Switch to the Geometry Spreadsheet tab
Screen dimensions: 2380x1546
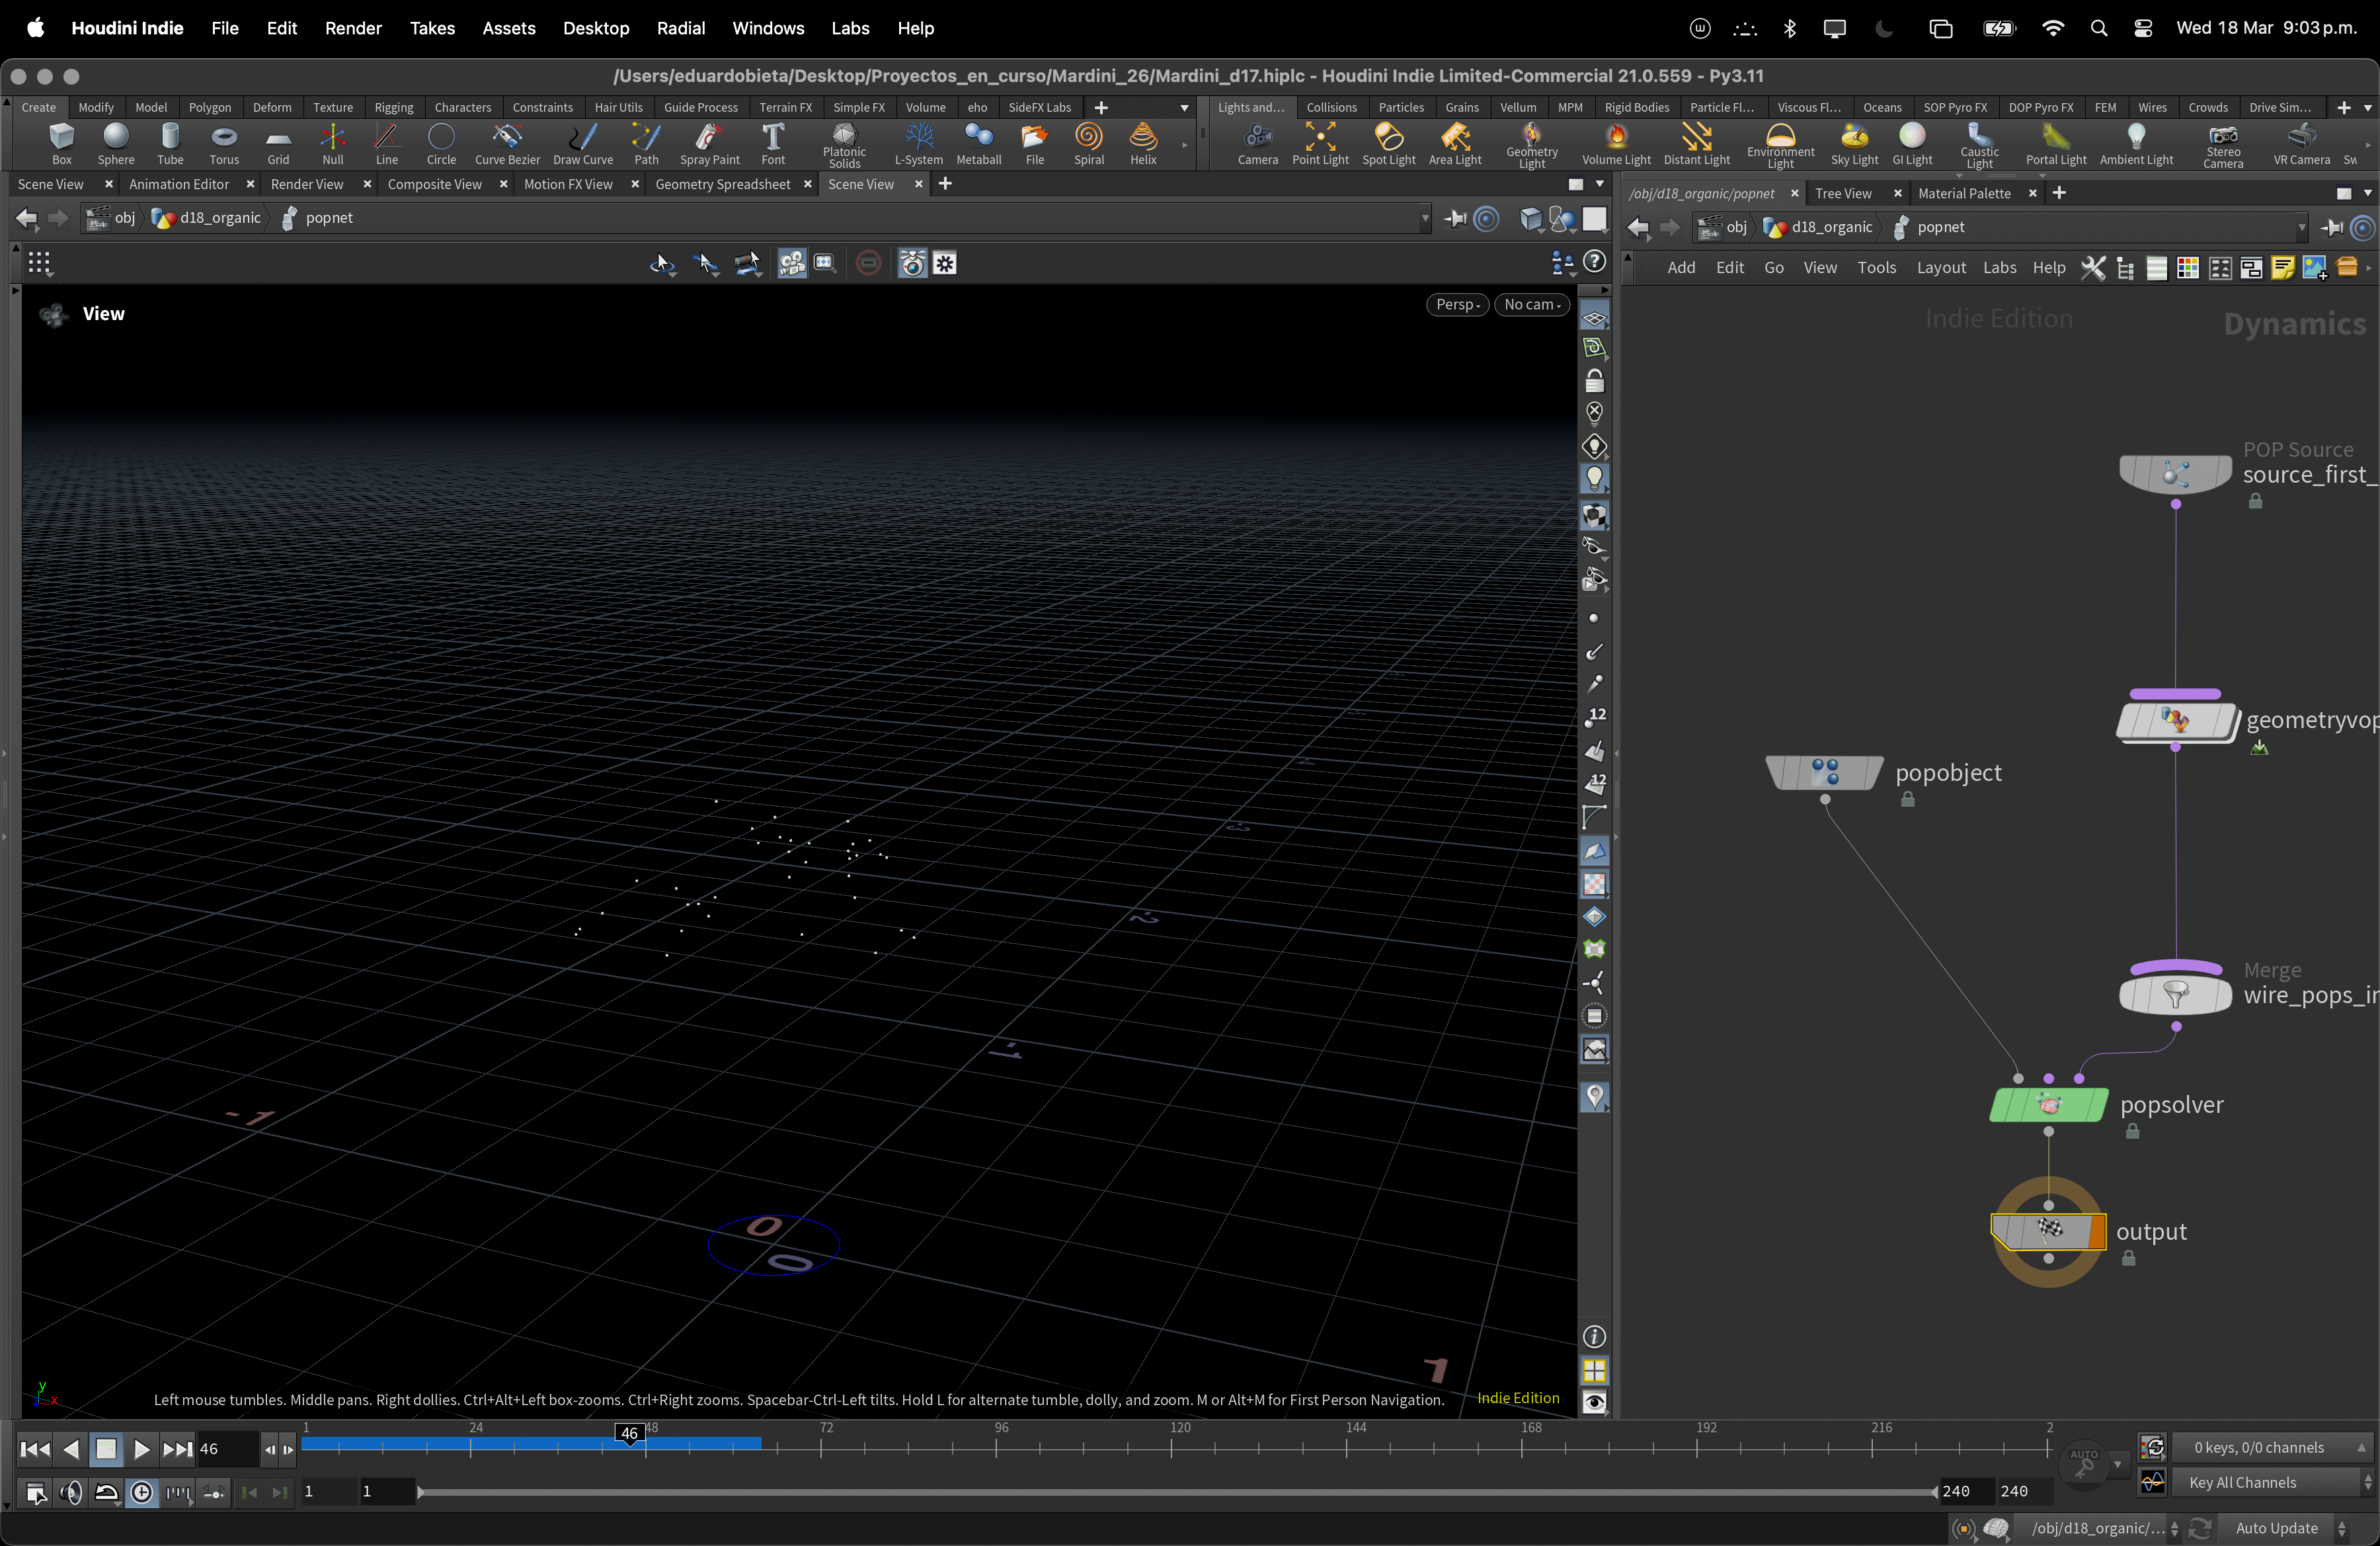[722, 184]
